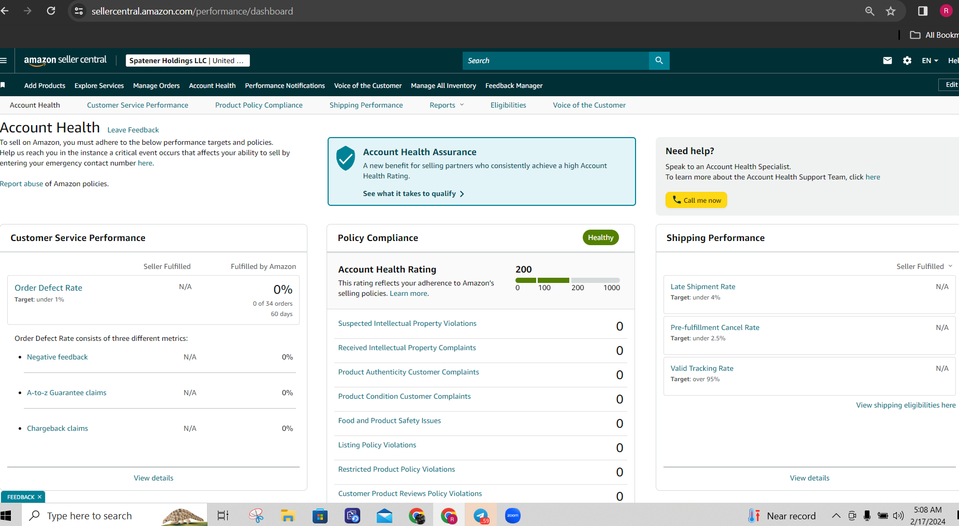This screenshot has height=526, width=959.
Task: Launch Snipping Tool from the taskbar
Action: pos(256,516)
